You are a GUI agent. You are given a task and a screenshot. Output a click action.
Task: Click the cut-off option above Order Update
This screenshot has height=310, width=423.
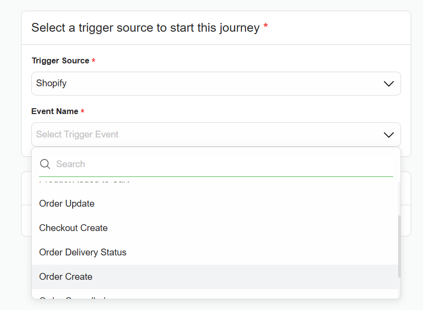[x=84, y=182]
